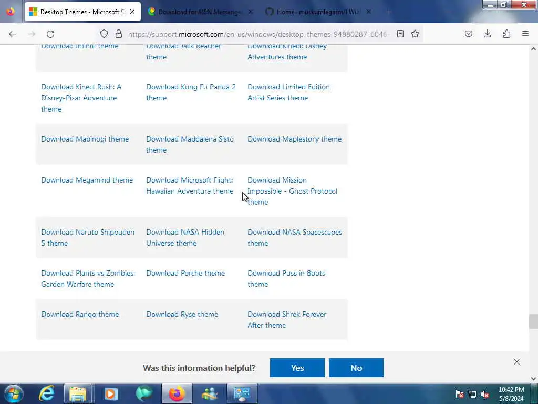Download Microsoft Flight Hawaiian Adventure theme
Image resolution: width=538 pixels, height=404 pixels.
[190, 186]
